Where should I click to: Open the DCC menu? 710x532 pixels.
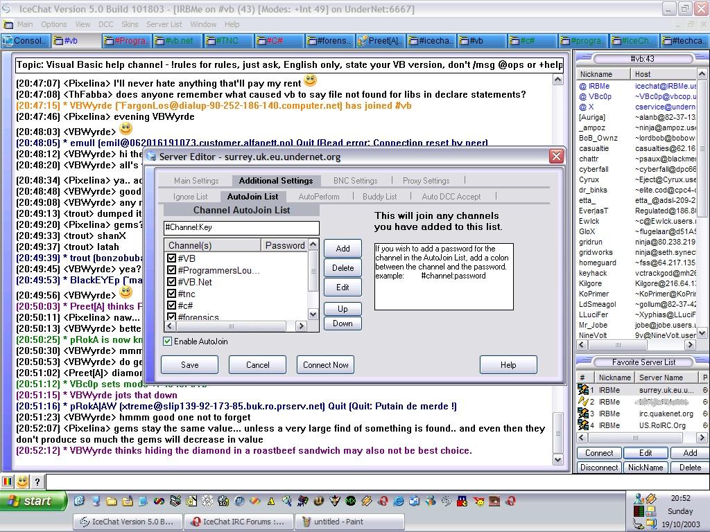coord(106,24)
